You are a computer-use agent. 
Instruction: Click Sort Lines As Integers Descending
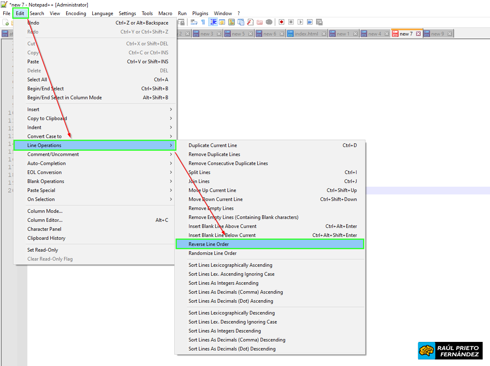click(225, 331)
